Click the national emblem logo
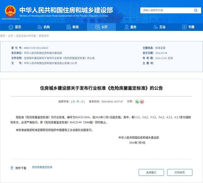This screenshot has width=203, height=183. (10, 11)
